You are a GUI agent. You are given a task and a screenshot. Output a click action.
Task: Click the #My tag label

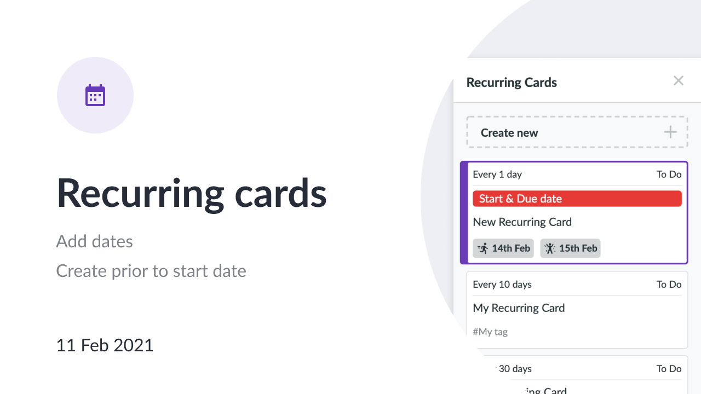pyautogui.click(x=490, y=332)
